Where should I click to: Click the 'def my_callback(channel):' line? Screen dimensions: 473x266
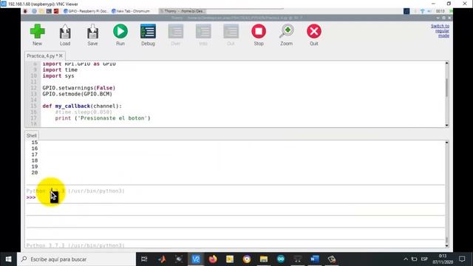pyautogui.click(x=82, y=106)
